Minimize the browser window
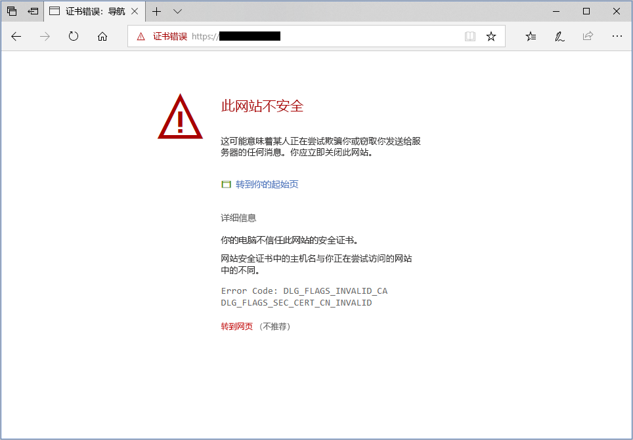Screen dimensions: 633x440 click(x=557, y=11)
